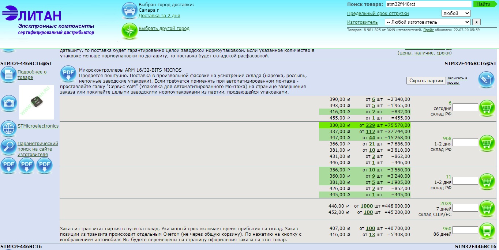Screen dimensions: 499x250
Task: Open the 'Предельный срок отгрузки' link
Action: point(378,14)
